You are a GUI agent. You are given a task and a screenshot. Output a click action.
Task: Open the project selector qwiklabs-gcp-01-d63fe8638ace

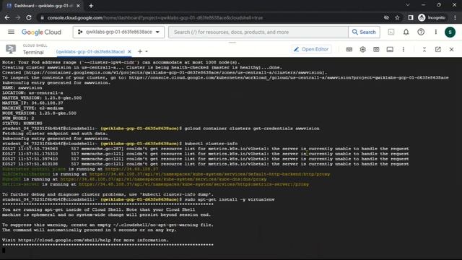pyautogui.click(x=118, y=32)
